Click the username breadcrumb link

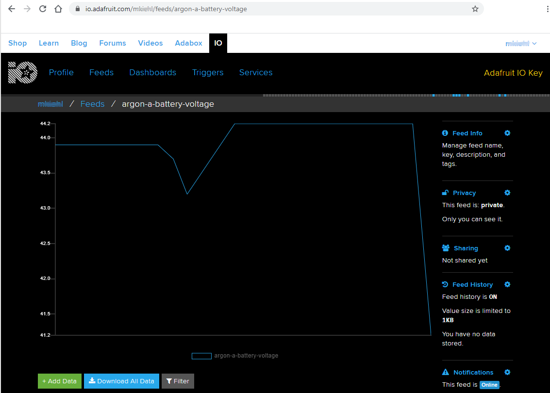click(50, 104)
